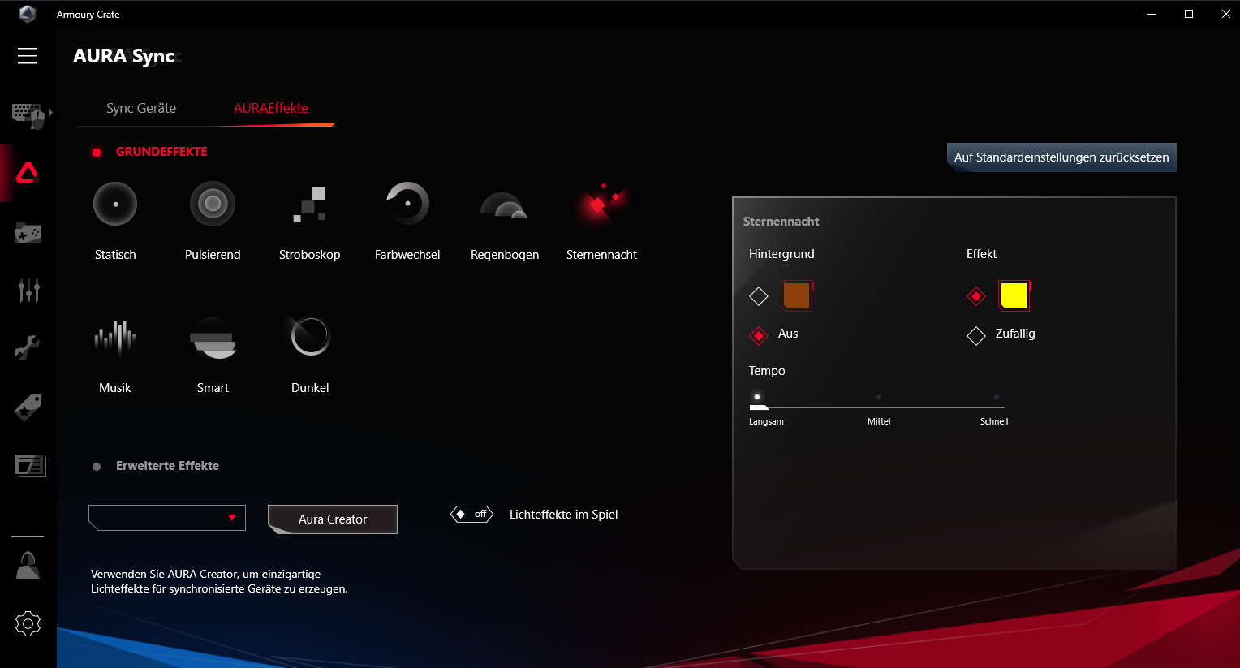Toggle Lichteffekte im Spiel switch
This screenshot has height=668, width=1240.
tap(472, 514)
